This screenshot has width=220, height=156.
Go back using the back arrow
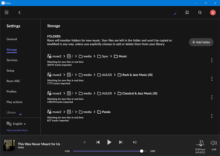coord(19,12)
